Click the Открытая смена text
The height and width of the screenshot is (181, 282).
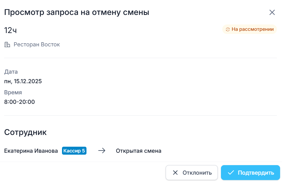pos(139,151)
